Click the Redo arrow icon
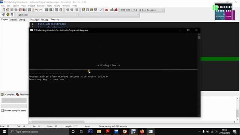The width and height of the screenshot is (240, 135). (40, 10)
